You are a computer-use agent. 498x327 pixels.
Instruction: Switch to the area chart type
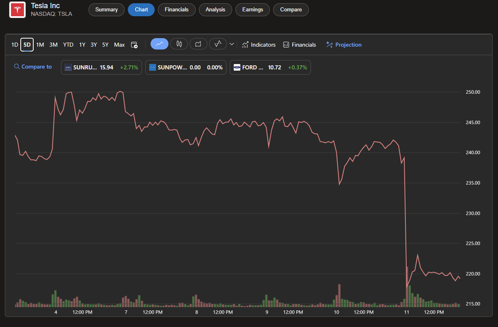tap(198, 44)
